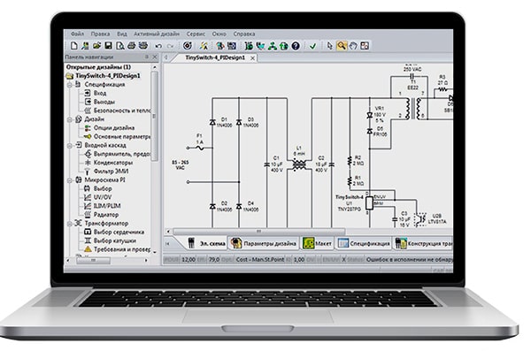Switch to the Макет tab
The height and width of the screenshot is (351, 531).
(x=318, y=243)
